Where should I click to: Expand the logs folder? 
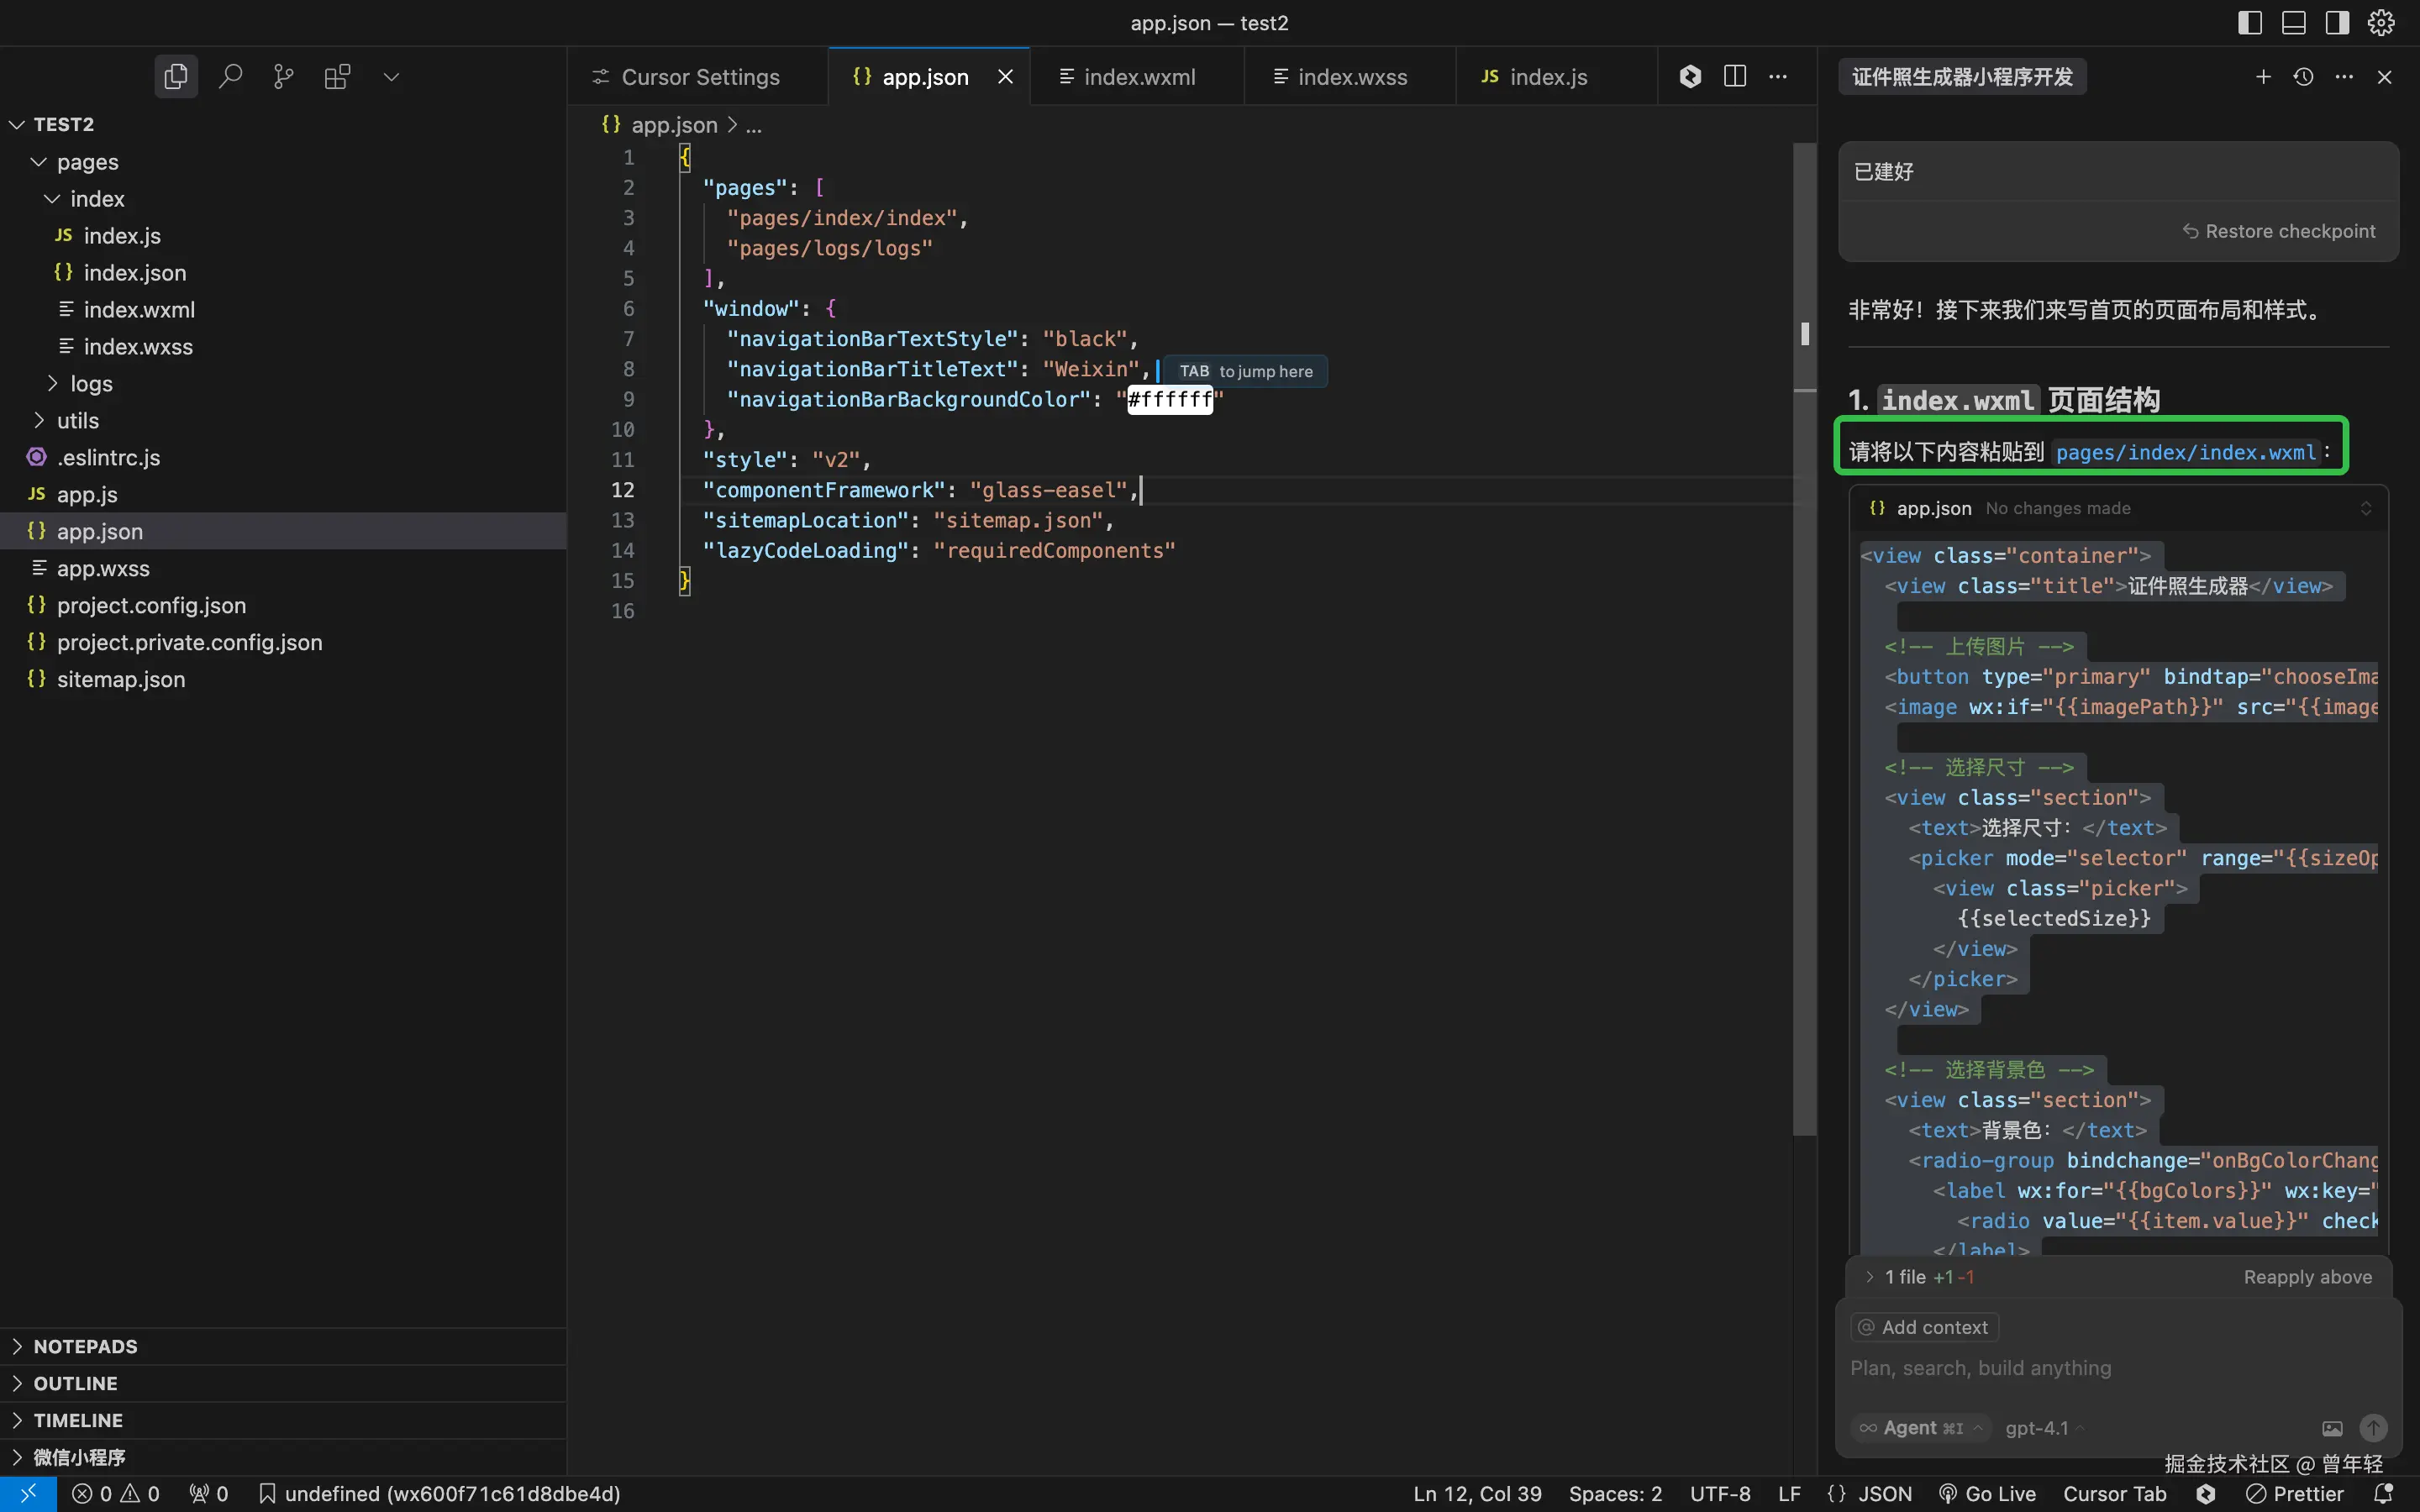91,383
